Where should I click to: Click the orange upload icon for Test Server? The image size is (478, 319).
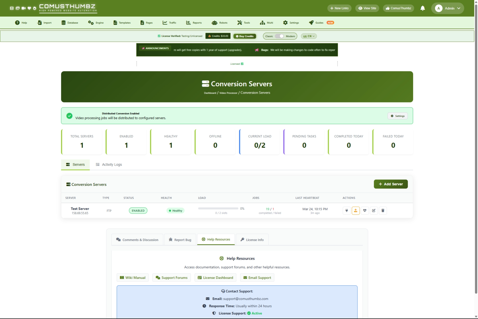pyautogui.click(x=355, y=210)
